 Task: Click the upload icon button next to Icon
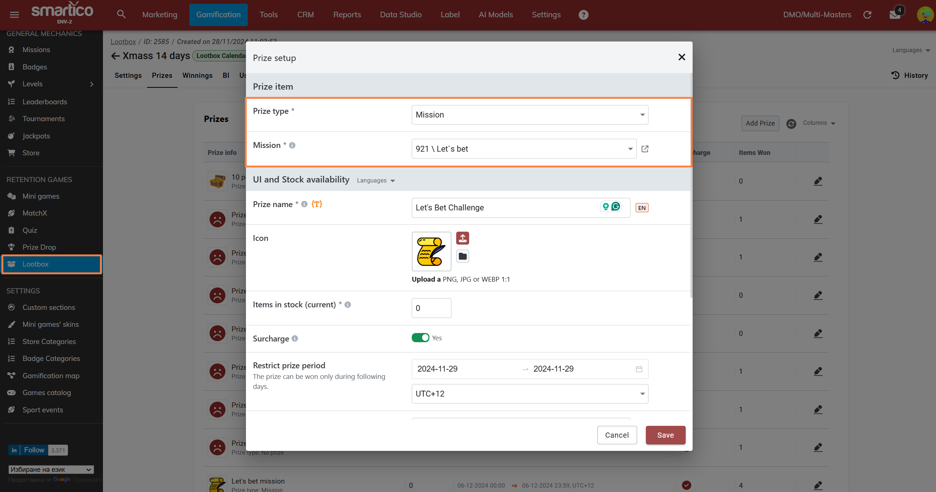coord(462,238)
